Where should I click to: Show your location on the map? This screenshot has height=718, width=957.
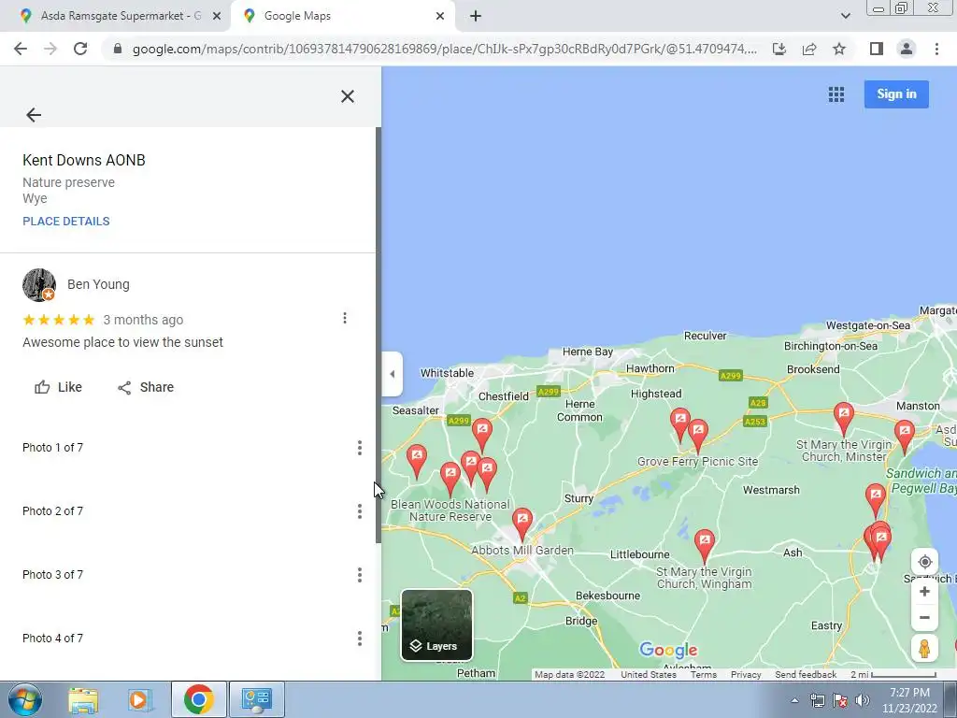coord(924,562)
